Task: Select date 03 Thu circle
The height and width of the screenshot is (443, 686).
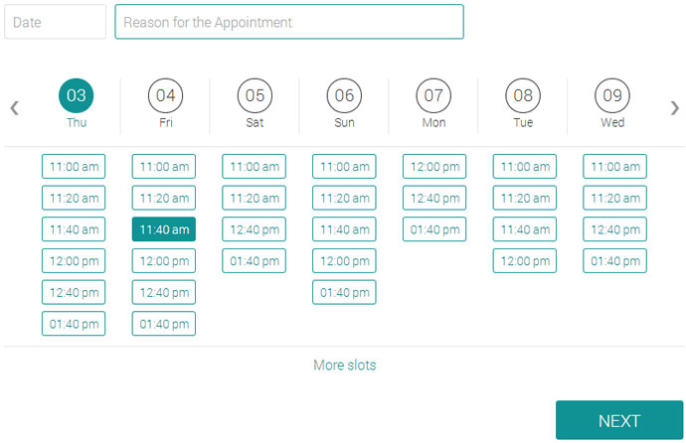Action: point(77,95)
